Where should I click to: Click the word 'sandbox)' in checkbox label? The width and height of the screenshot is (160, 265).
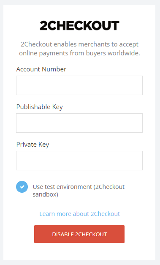(46, 194)
